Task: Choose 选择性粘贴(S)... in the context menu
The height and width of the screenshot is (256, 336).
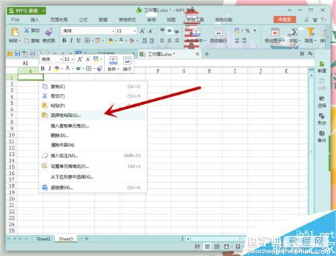Action: click(93, 116)
